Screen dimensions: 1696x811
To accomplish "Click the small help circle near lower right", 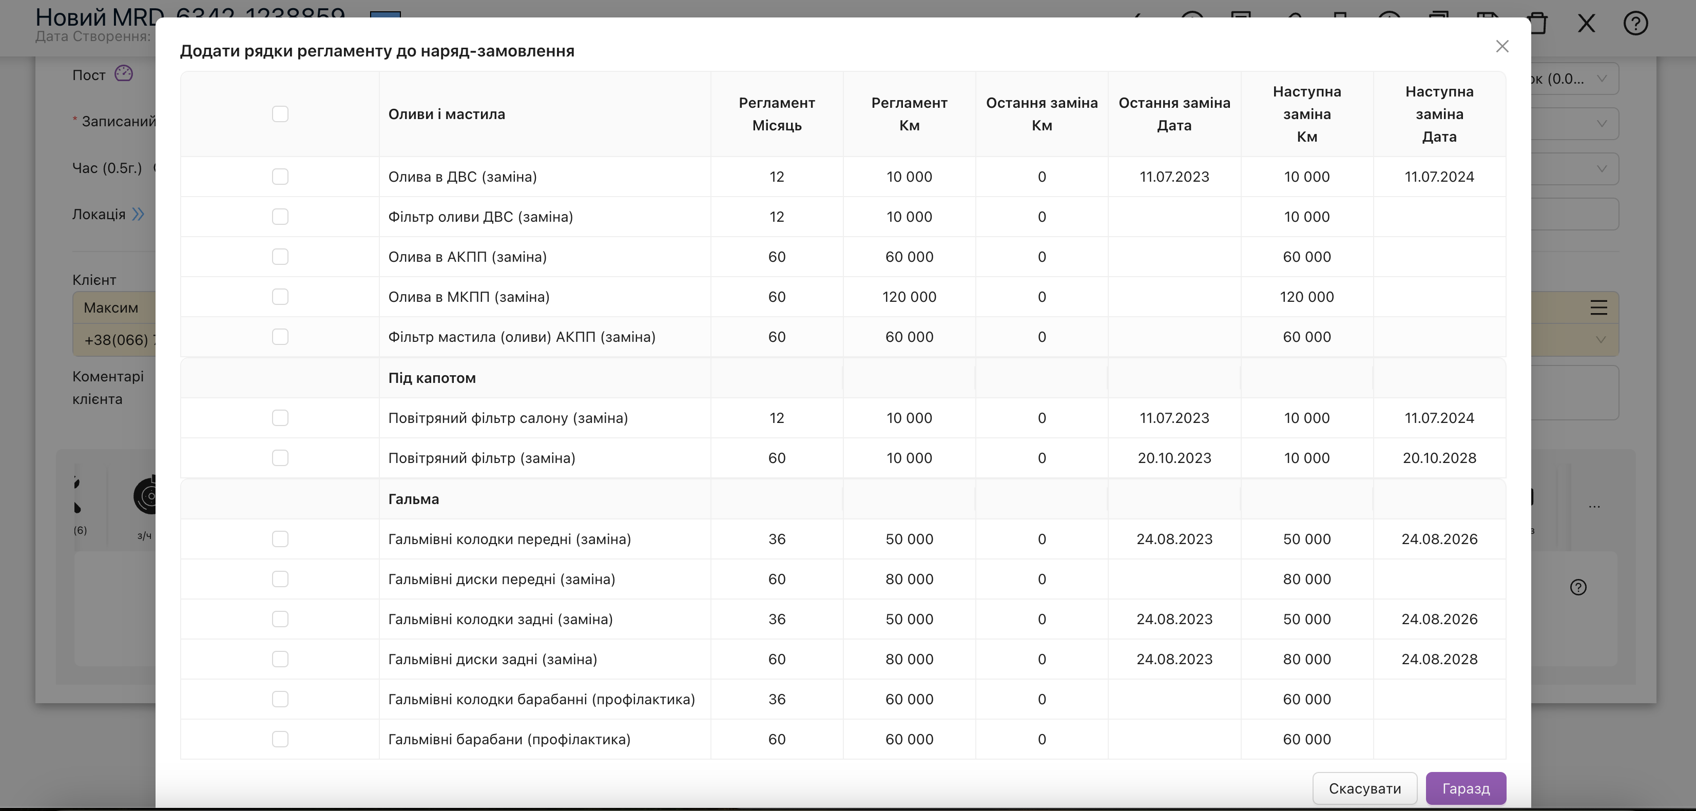I will pos(1578,587).
